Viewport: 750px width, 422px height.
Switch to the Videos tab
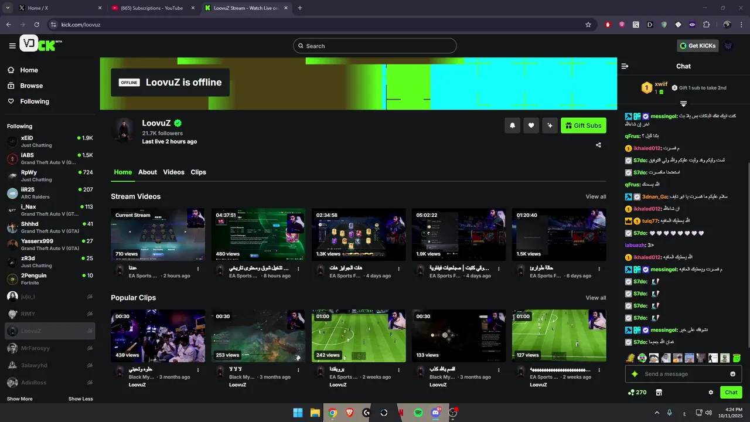click(x=173, y=172)
